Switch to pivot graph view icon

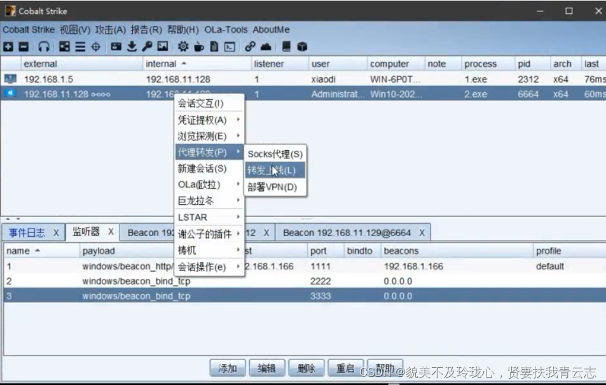(64, 47)
